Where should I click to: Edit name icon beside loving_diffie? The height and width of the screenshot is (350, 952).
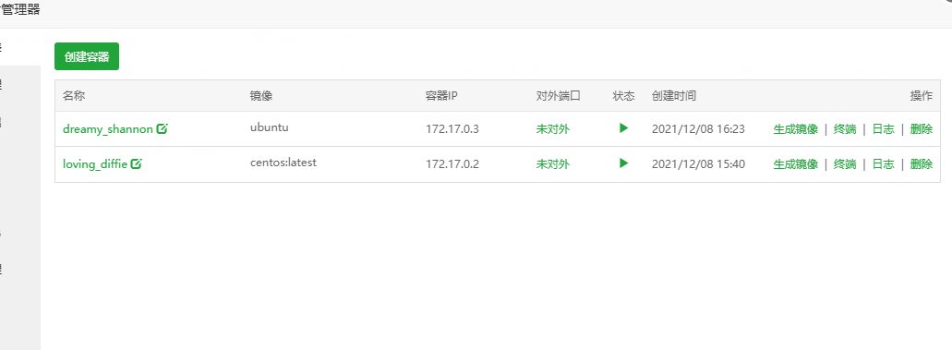[x=136, y=164]
